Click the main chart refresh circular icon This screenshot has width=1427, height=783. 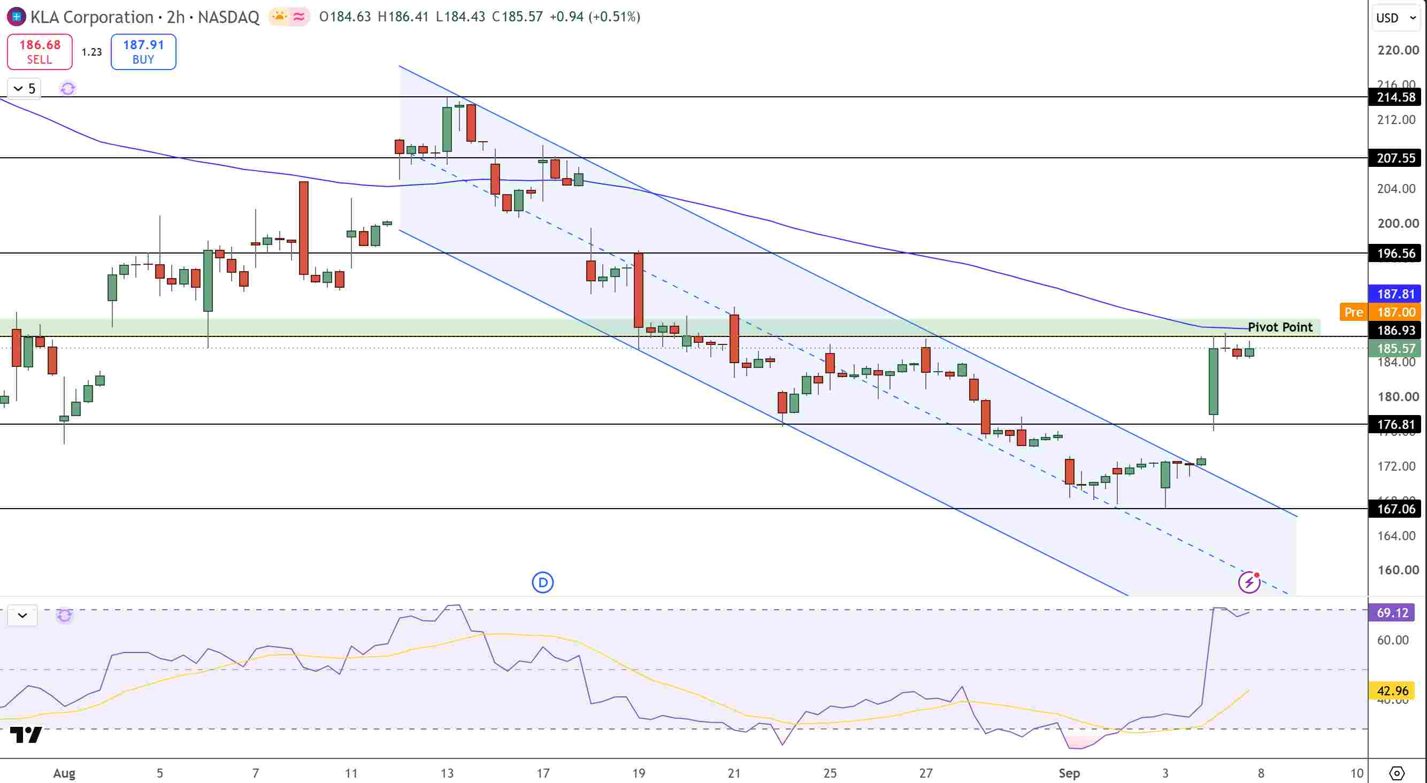tap(67, 89)
